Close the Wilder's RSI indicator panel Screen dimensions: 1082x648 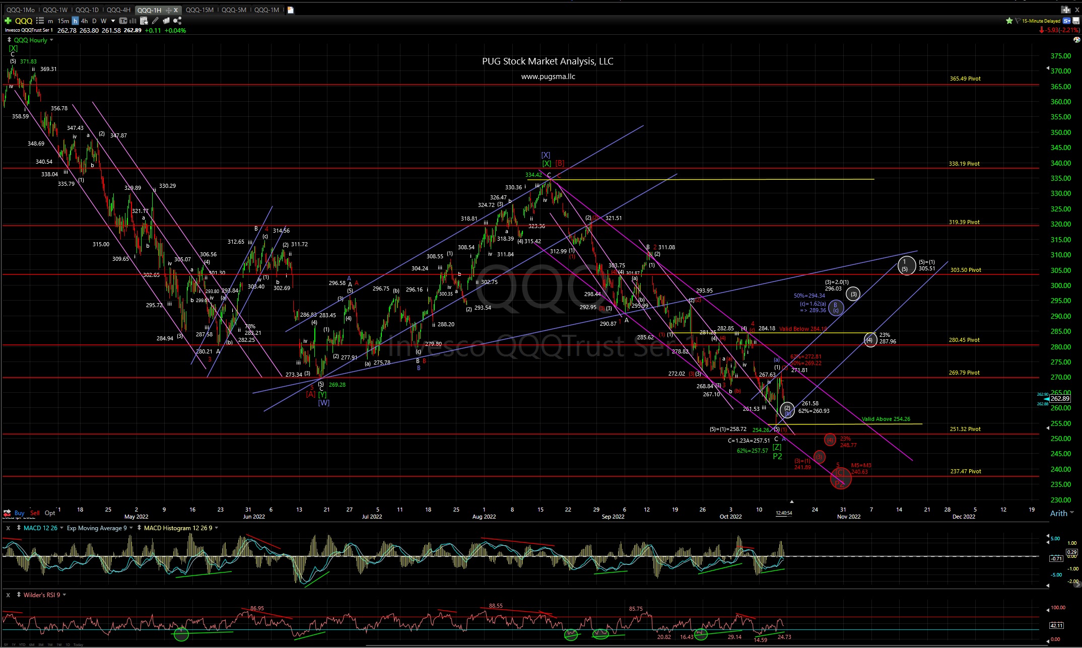(8, 595)
